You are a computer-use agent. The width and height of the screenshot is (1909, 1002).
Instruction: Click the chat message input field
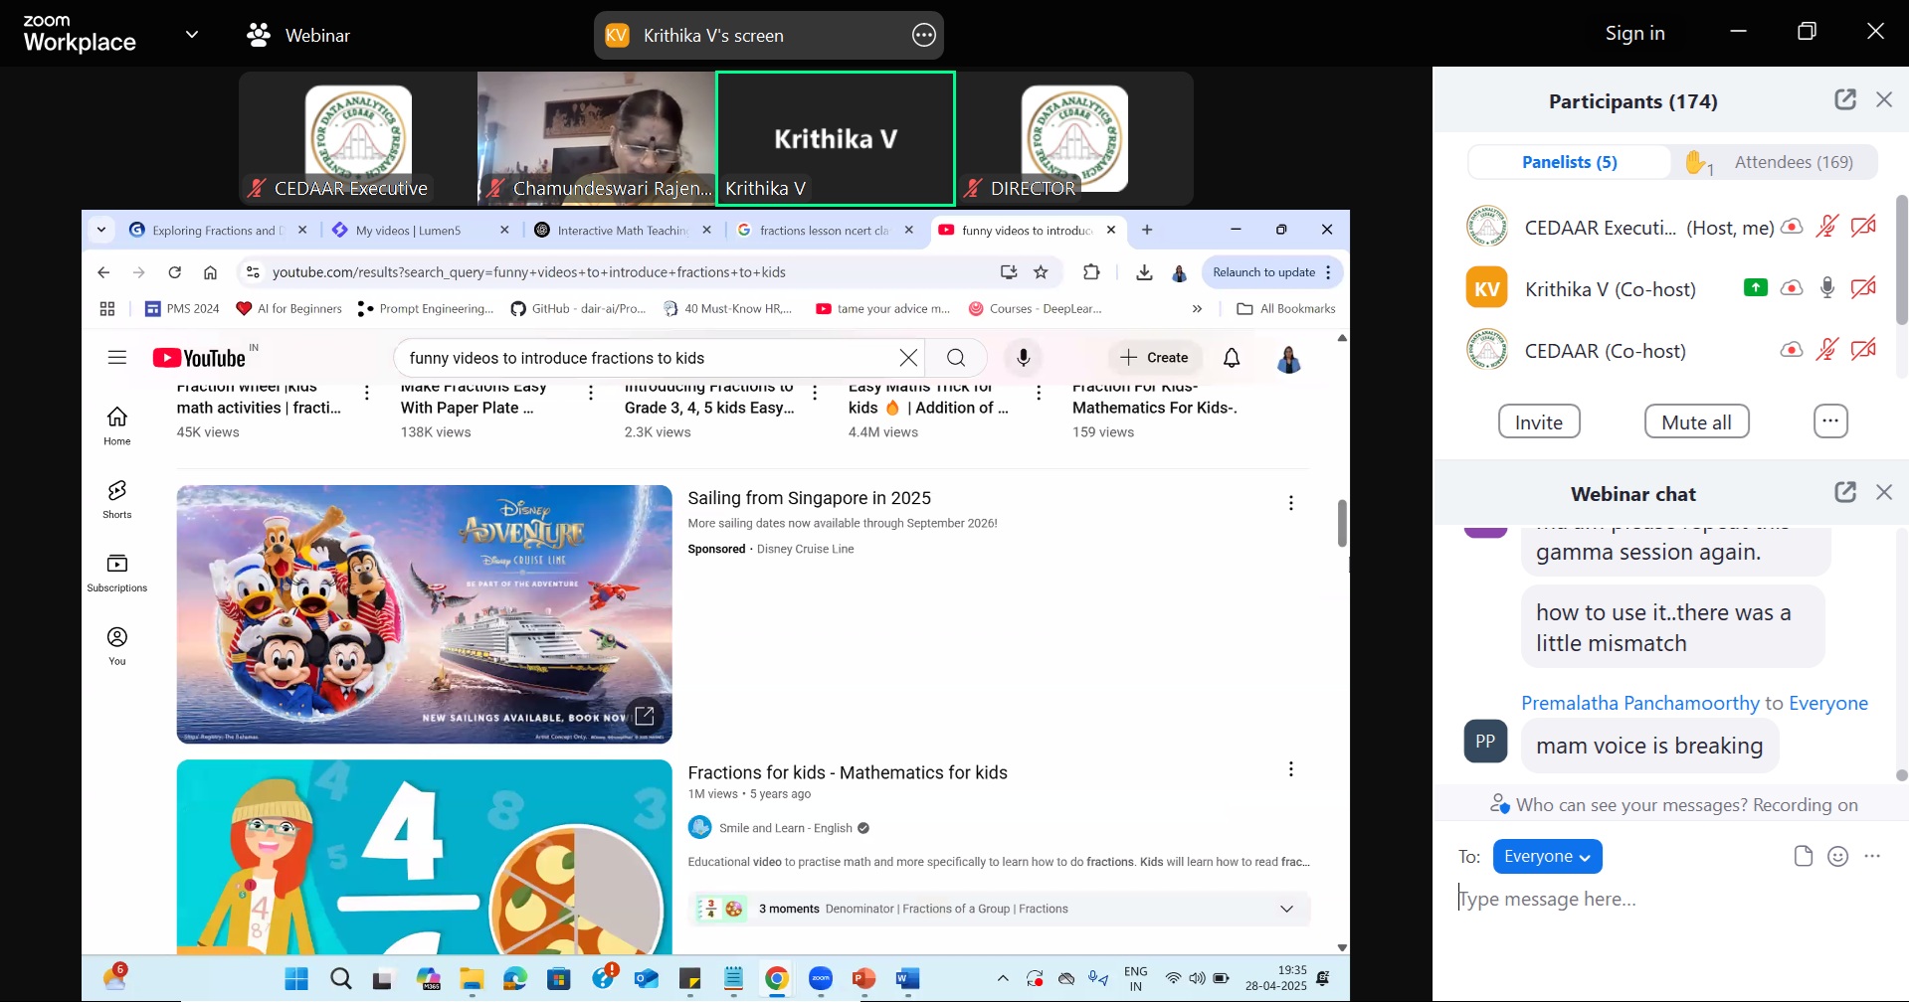pyautogui.click(x=1651, y=900)
